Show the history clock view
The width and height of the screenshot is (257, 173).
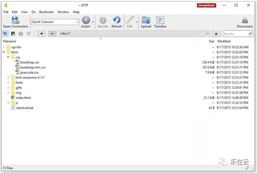point(21,34)
